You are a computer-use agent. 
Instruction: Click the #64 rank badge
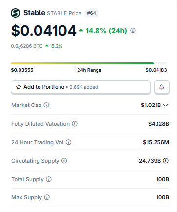click(x=92, y=13)
